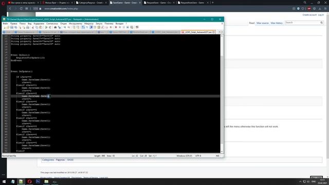Toggle synchronized horizontal scrolling
329x185 pixels.
point(78,27)
